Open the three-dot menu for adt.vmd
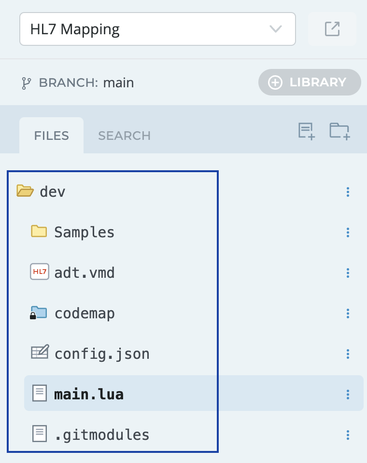Viewport: 367px width, 463px height. pos(348,273)
